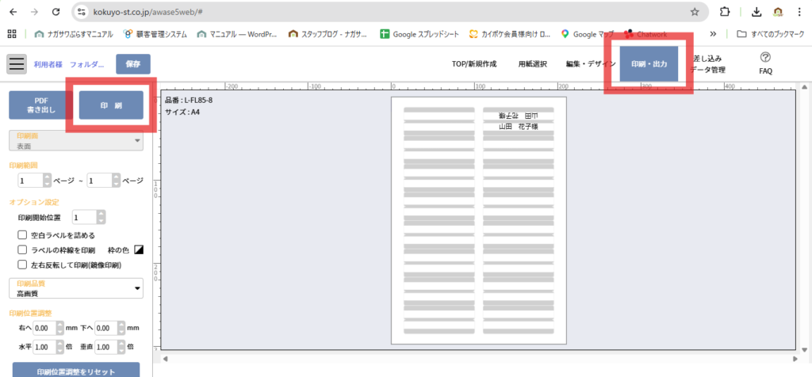Click the 印刷開始位置 input field
The width and height of the screenshot is (812, 377).
pyautogui.click(x=85, y=217)
